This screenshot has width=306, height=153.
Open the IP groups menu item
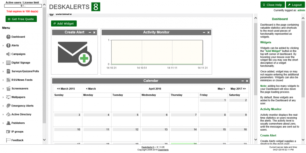(x=17, y=132)
